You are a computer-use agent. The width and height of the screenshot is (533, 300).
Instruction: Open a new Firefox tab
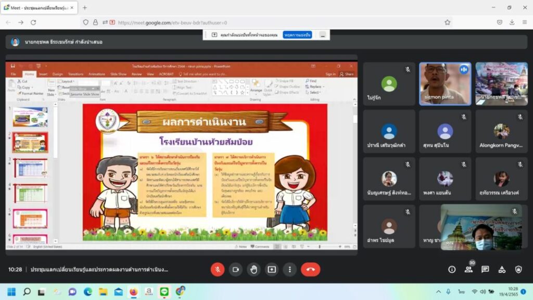click(x=85, y=7)
